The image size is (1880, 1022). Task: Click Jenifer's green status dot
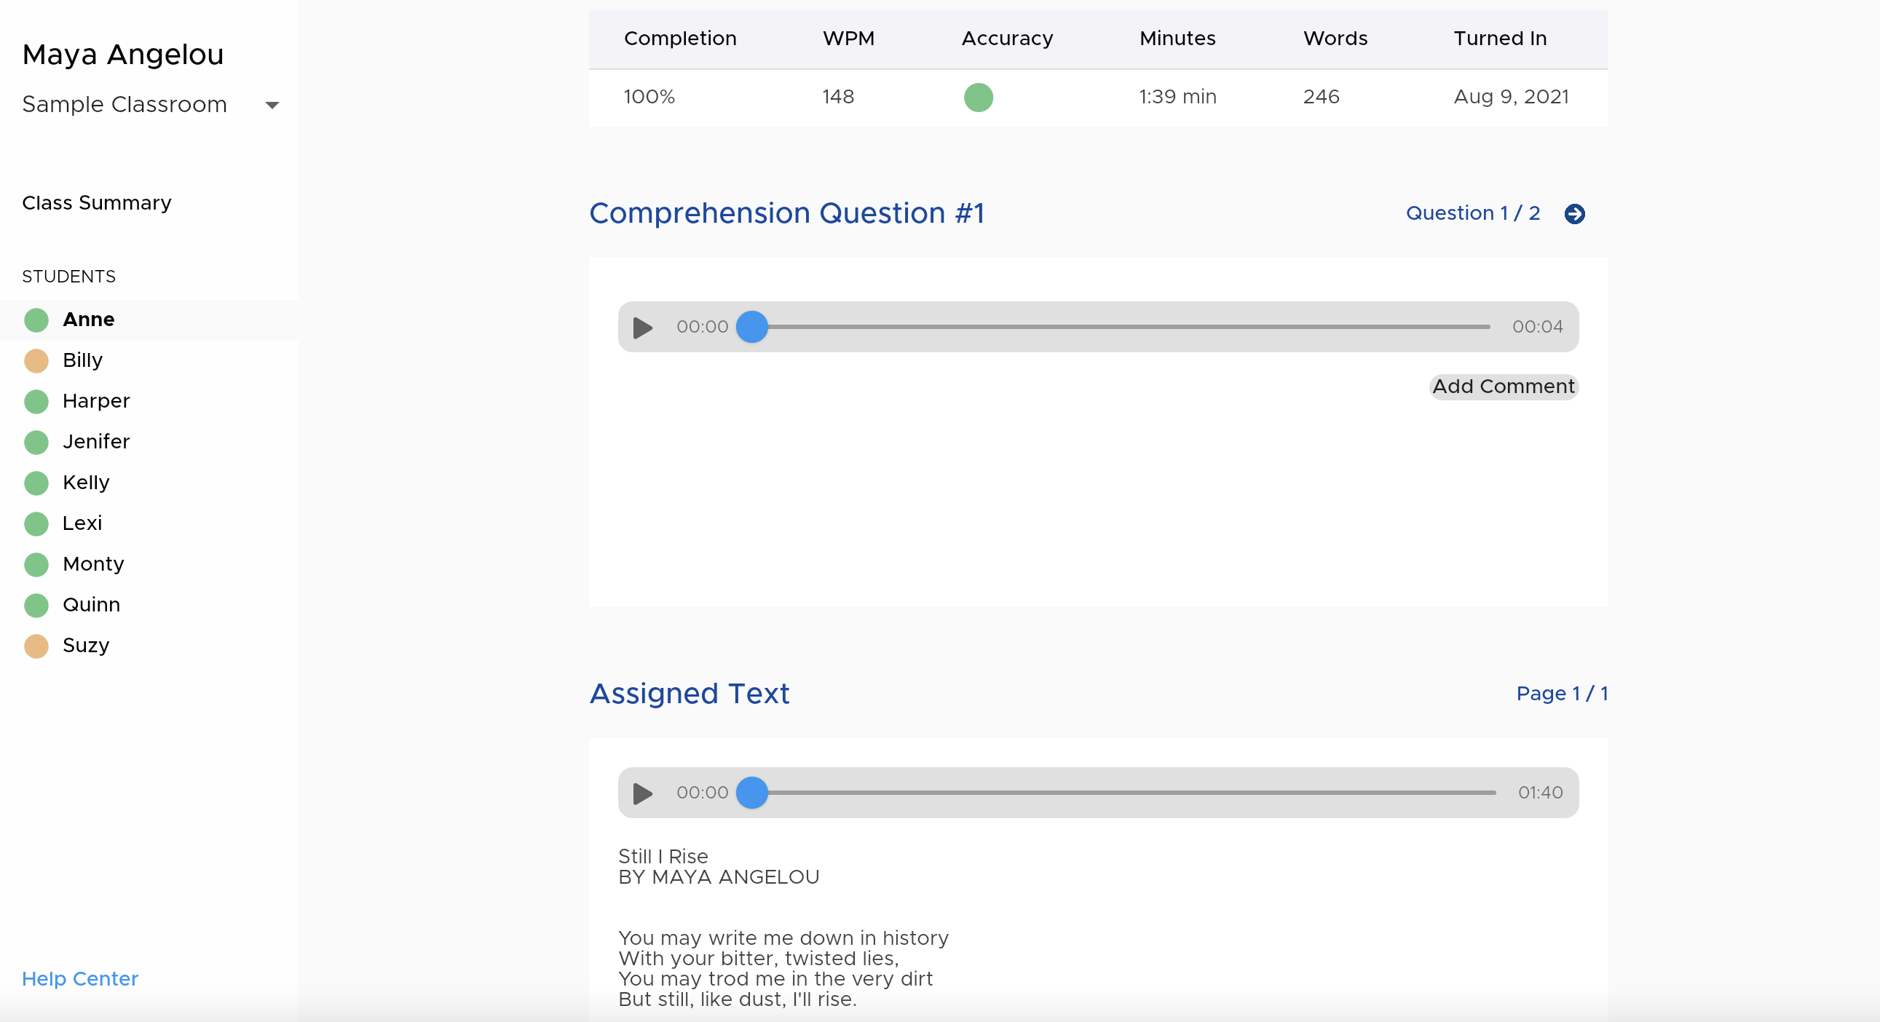36,443
